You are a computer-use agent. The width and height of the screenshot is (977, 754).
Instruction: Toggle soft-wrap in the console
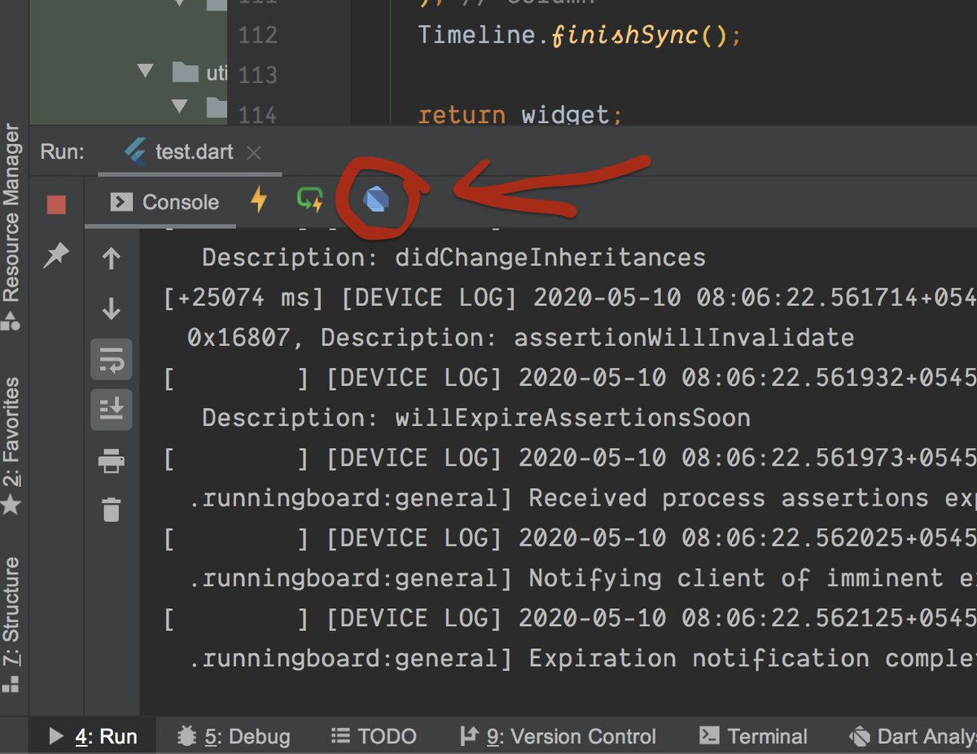(112, 358)
